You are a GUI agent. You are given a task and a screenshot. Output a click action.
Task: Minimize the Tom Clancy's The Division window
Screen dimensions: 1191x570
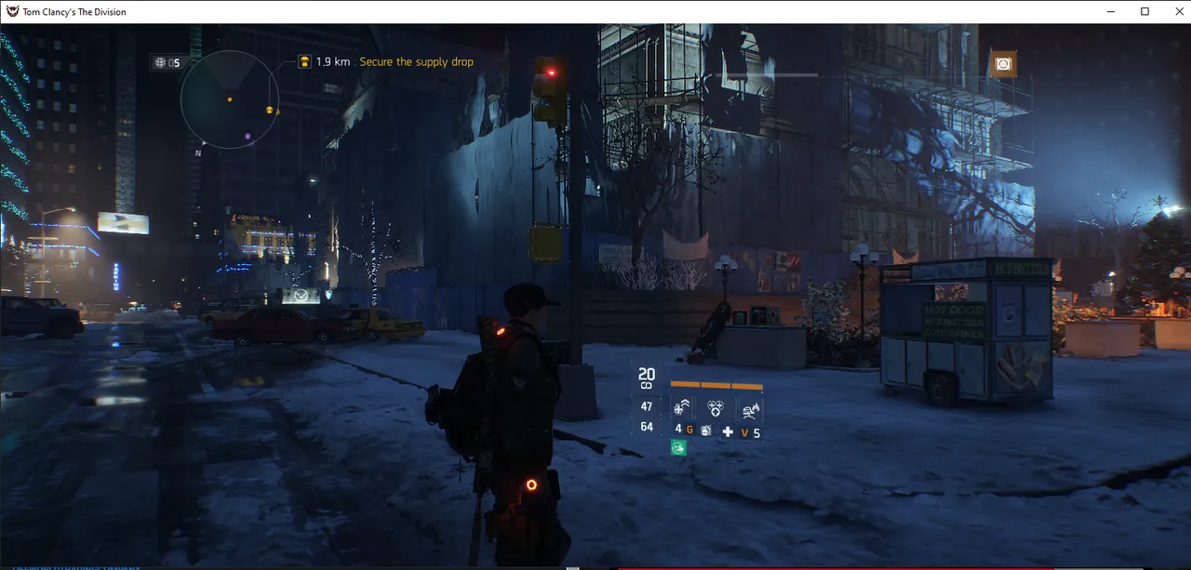point(1112,11)
